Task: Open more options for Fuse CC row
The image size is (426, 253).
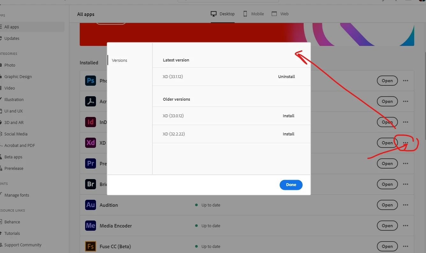Action: [x=406, y=246]
